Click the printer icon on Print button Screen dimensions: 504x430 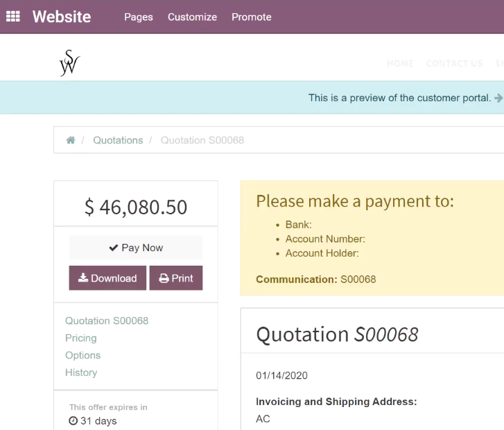[164, 278]
